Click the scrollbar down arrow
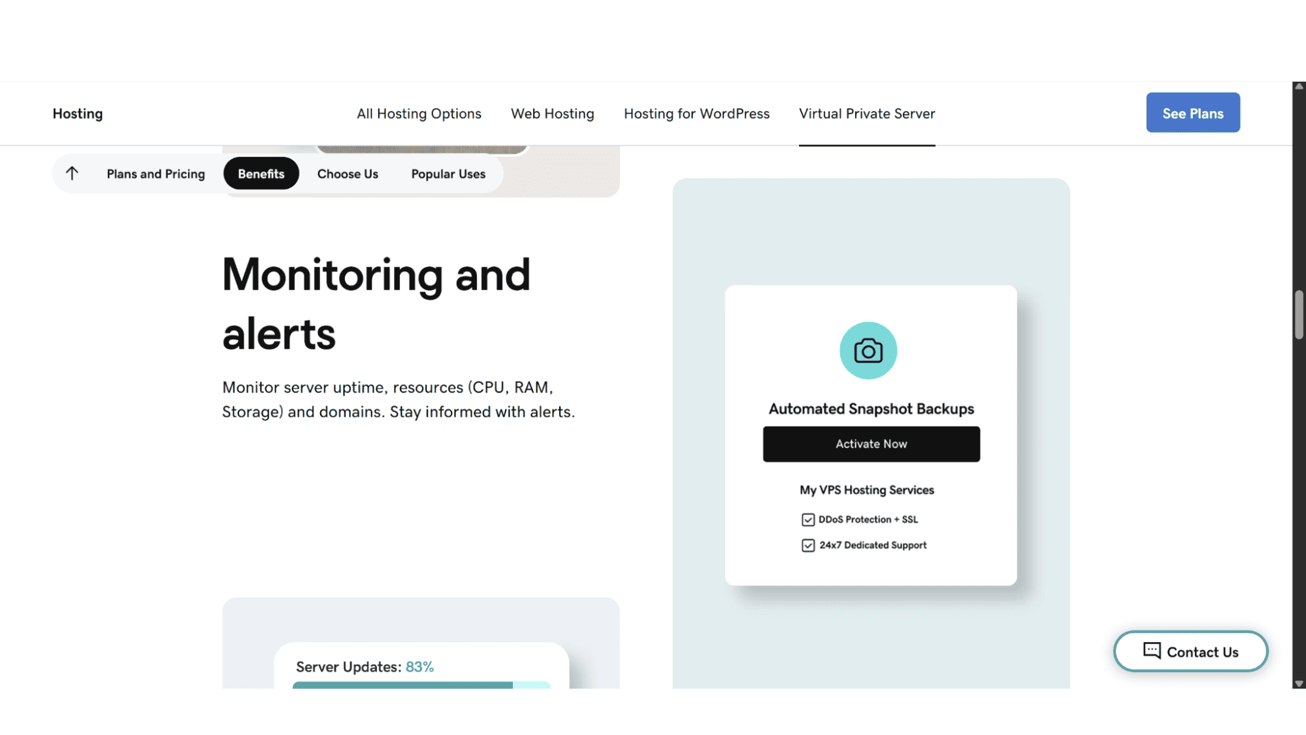Viewport: 1306px width, 735px height. [1299, 683]
